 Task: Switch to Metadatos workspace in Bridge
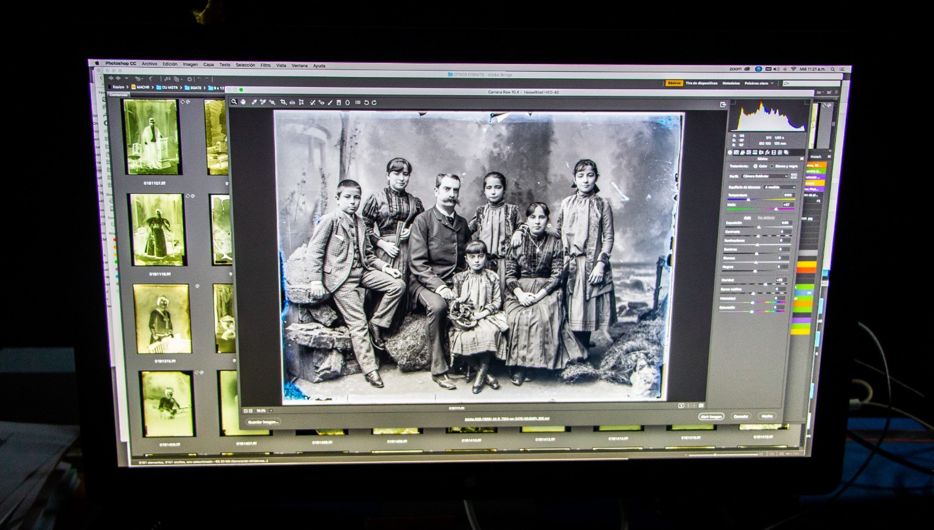click(731, 83)
